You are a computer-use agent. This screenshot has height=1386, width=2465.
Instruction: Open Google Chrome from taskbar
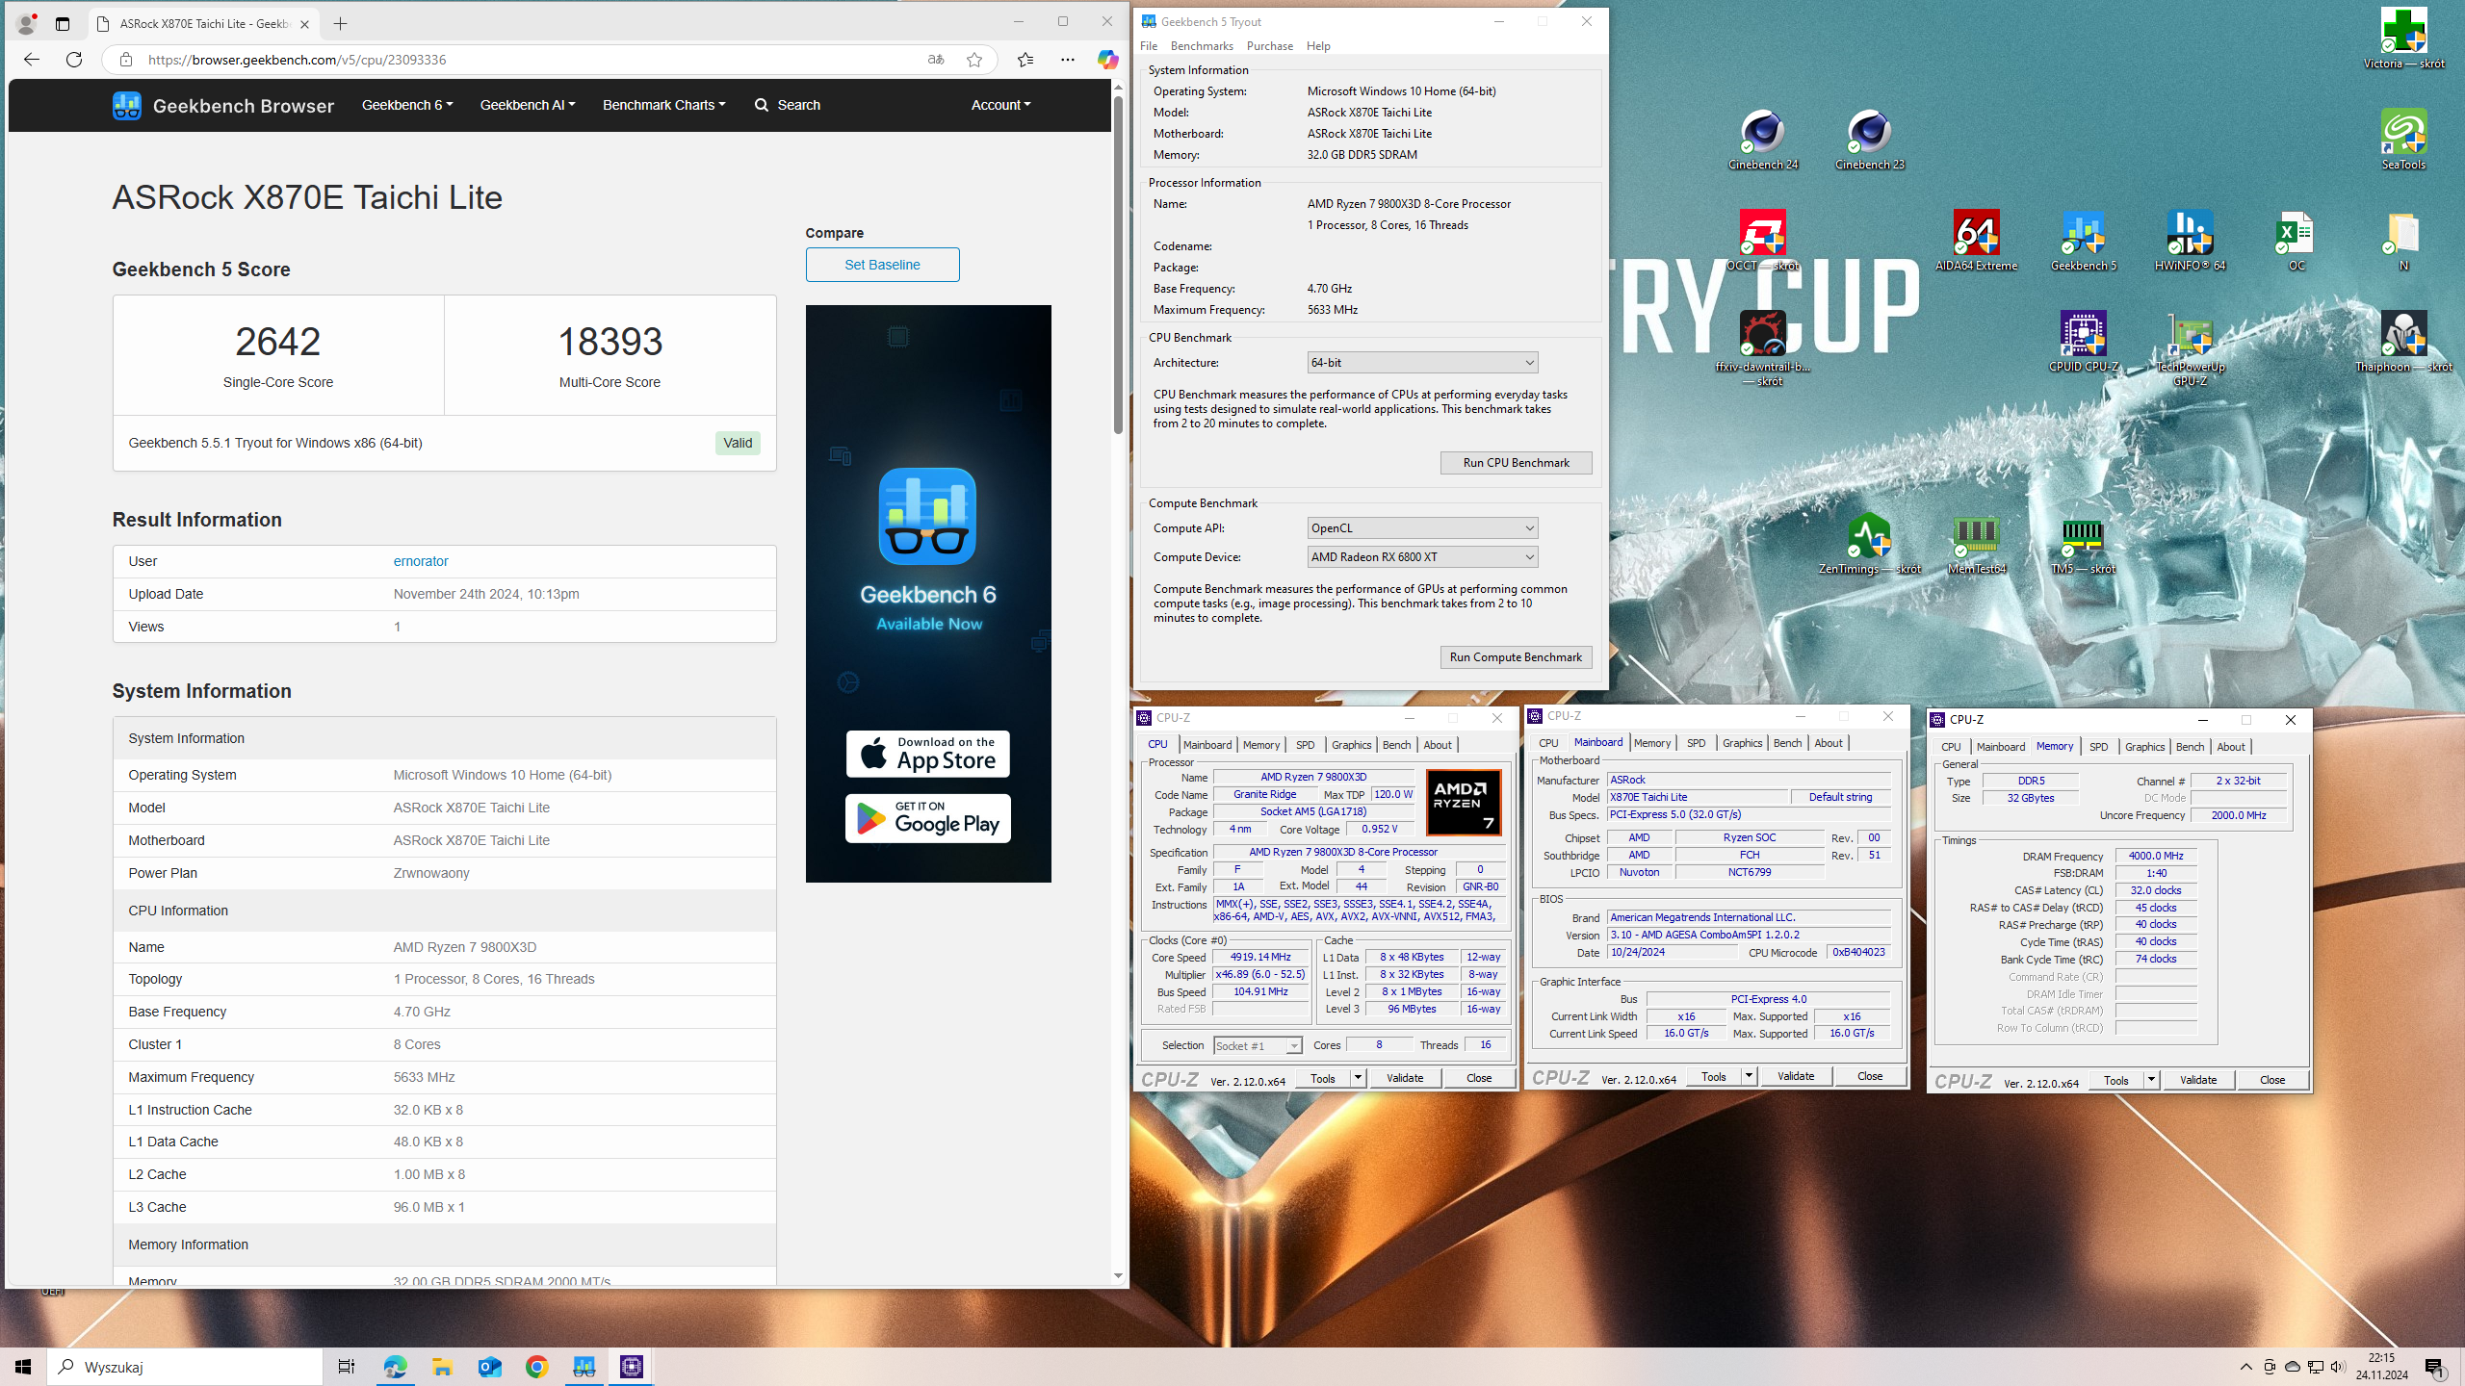pos(536,1367)
